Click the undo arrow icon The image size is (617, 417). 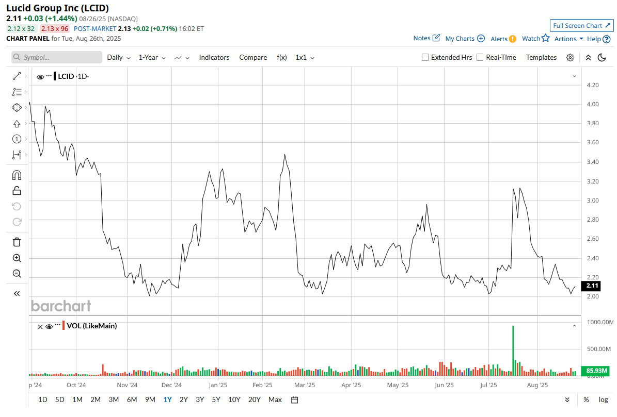click(x=17, y=207)
